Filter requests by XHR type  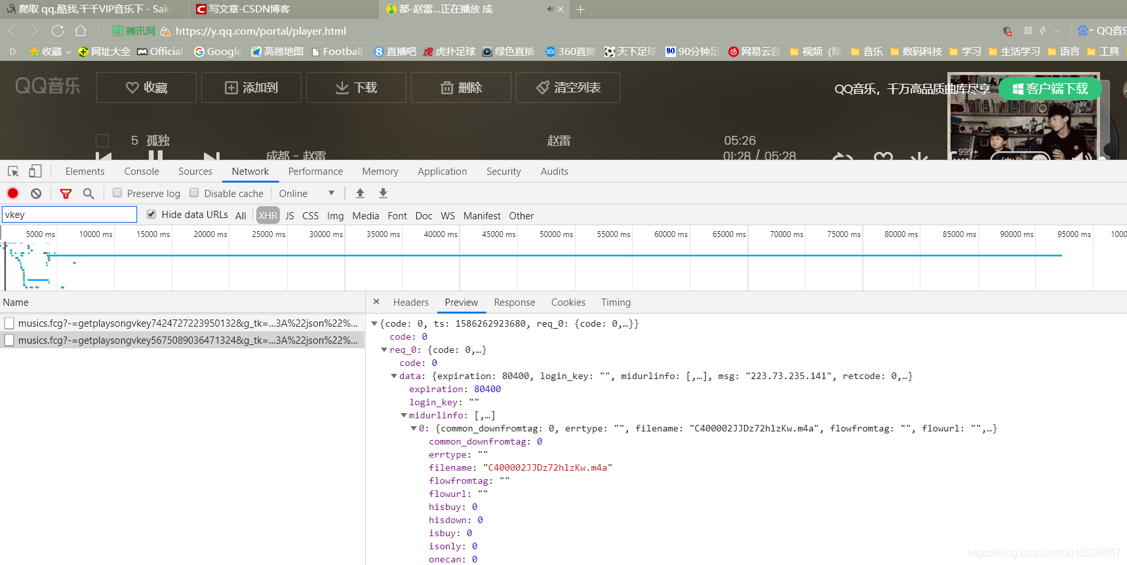click(267, 215)
